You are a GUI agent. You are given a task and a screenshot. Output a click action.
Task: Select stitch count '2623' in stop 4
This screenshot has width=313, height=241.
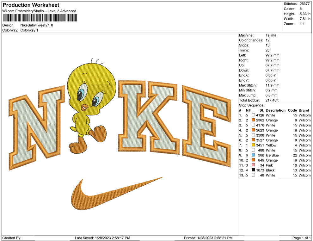click(260, 130)
